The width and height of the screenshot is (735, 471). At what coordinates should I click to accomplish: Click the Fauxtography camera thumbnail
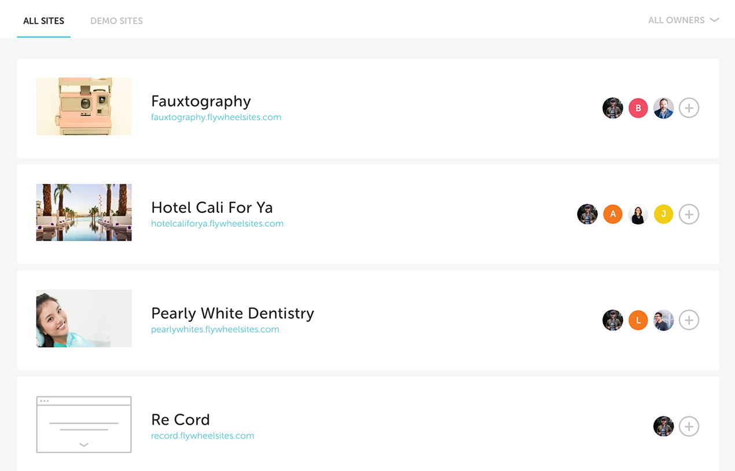[84, 106]
